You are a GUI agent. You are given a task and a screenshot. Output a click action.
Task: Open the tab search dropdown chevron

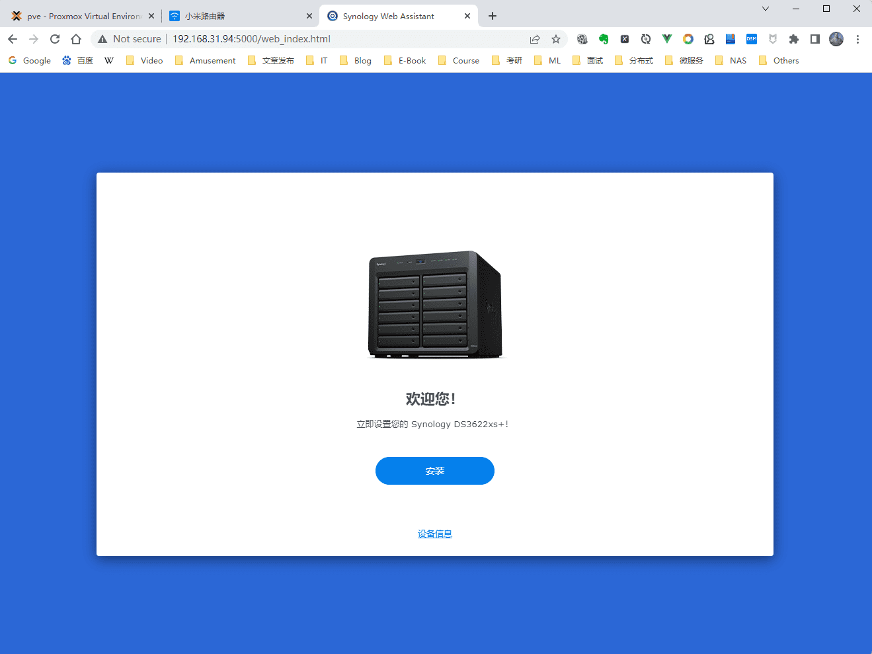766,9
